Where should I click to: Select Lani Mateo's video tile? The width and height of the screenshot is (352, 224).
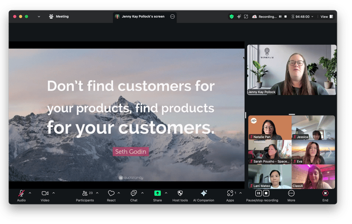[x=270, y=177]
